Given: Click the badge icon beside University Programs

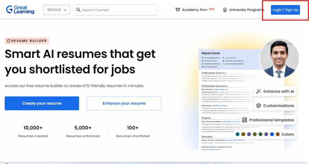Looking at the screenshot, I should (x=225, y=10).
